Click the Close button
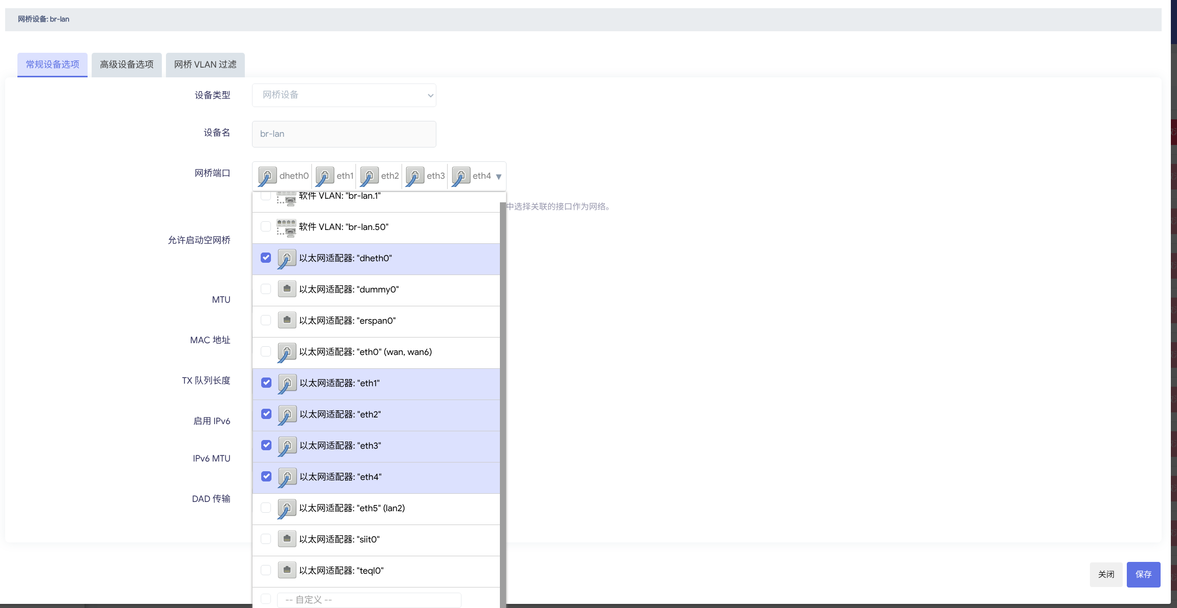The width and height of the screenshot is (1177, 608). [1106, 574]
